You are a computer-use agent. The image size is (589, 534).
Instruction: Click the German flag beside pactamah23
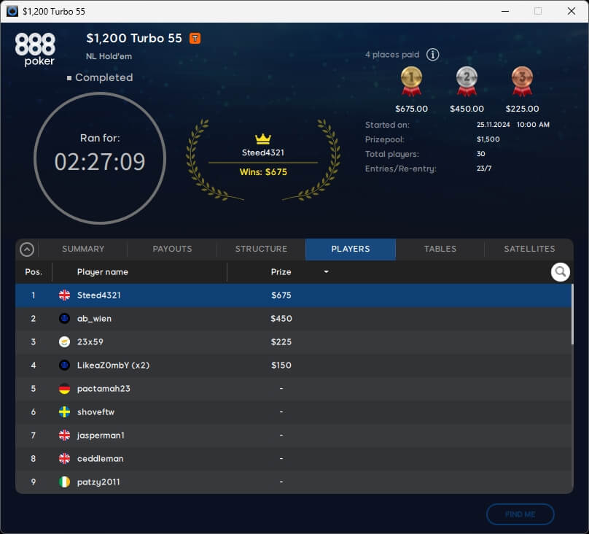pos(64,389)
